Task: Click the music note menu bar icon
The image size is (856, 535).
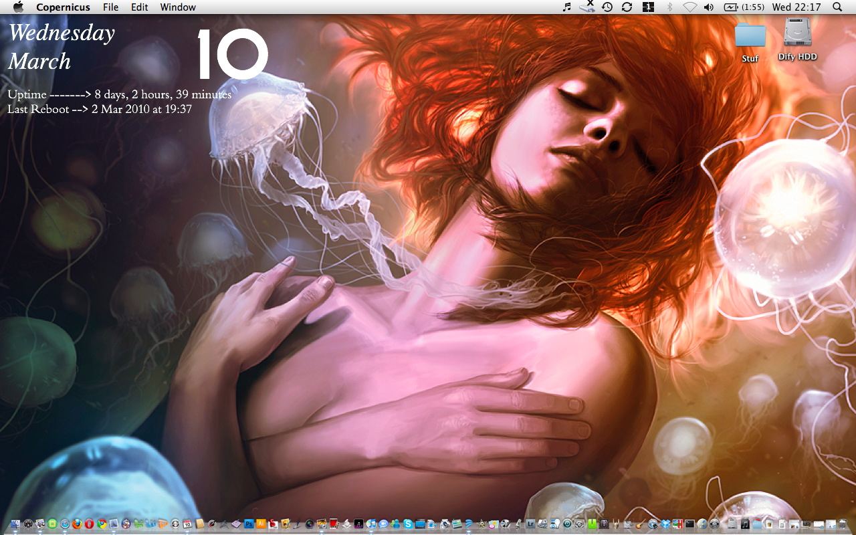Action: click(566, 7)
